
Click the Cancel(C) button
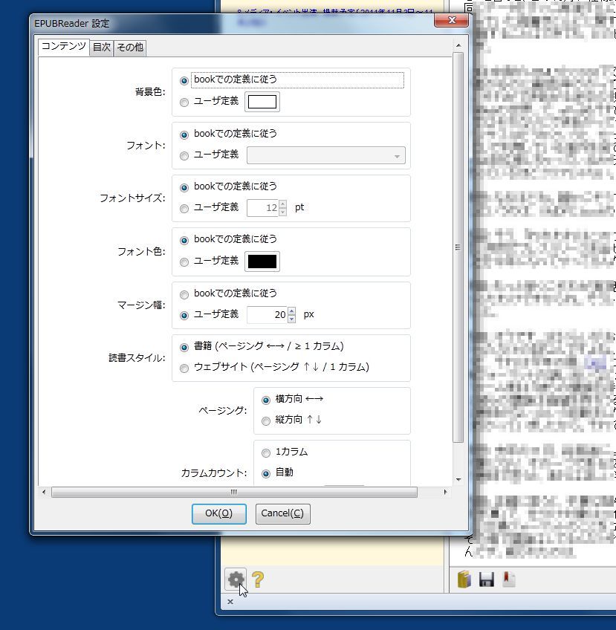pyautogui.click(x=282, y=513)
